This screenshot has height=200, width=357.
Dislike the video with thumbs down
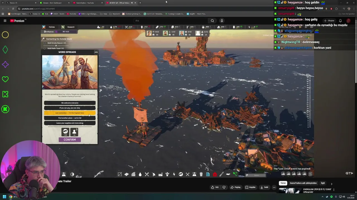[x=224, y=187]
